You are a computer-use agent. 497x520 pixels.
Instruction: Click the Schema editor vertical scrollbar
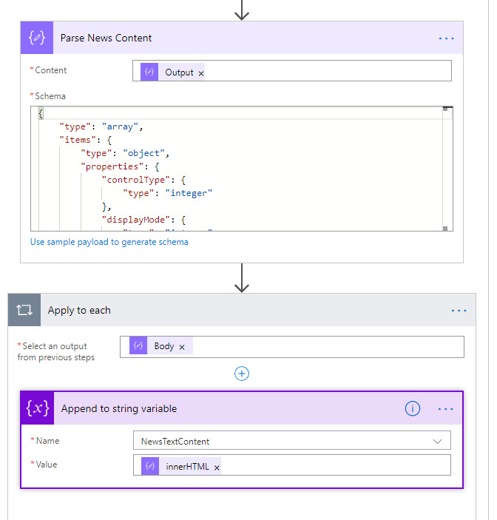(x=447, y=170)
